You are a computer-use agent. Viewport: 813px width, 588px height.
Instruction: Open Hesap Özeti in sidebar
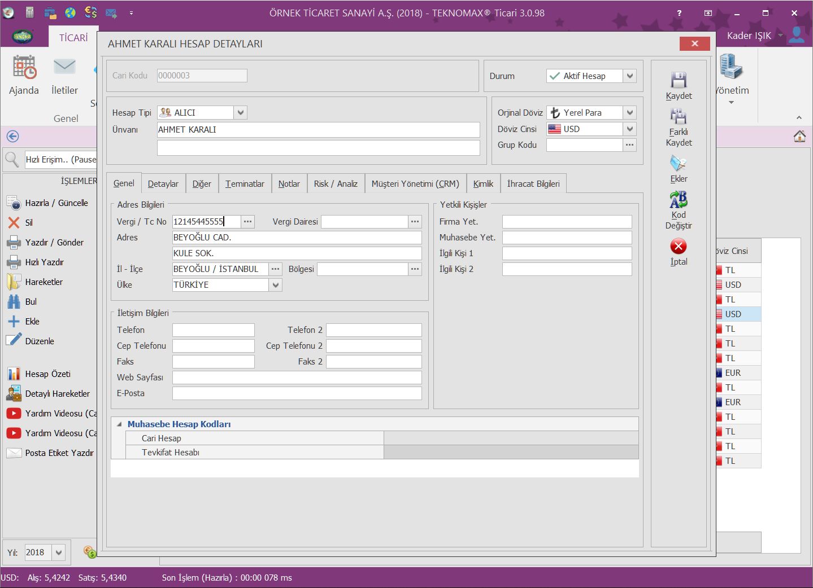(x=47, y=374)
